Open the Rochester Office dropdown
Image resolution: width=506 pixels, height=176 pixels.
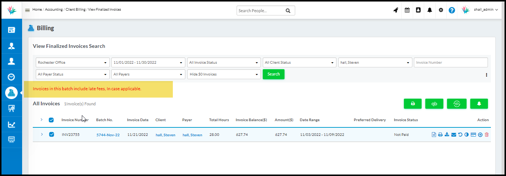click(x=73, y=63)
